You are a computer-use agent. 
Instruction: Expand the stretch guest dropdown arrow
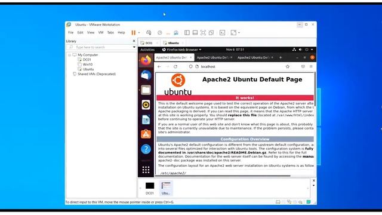tap(239, 33)
